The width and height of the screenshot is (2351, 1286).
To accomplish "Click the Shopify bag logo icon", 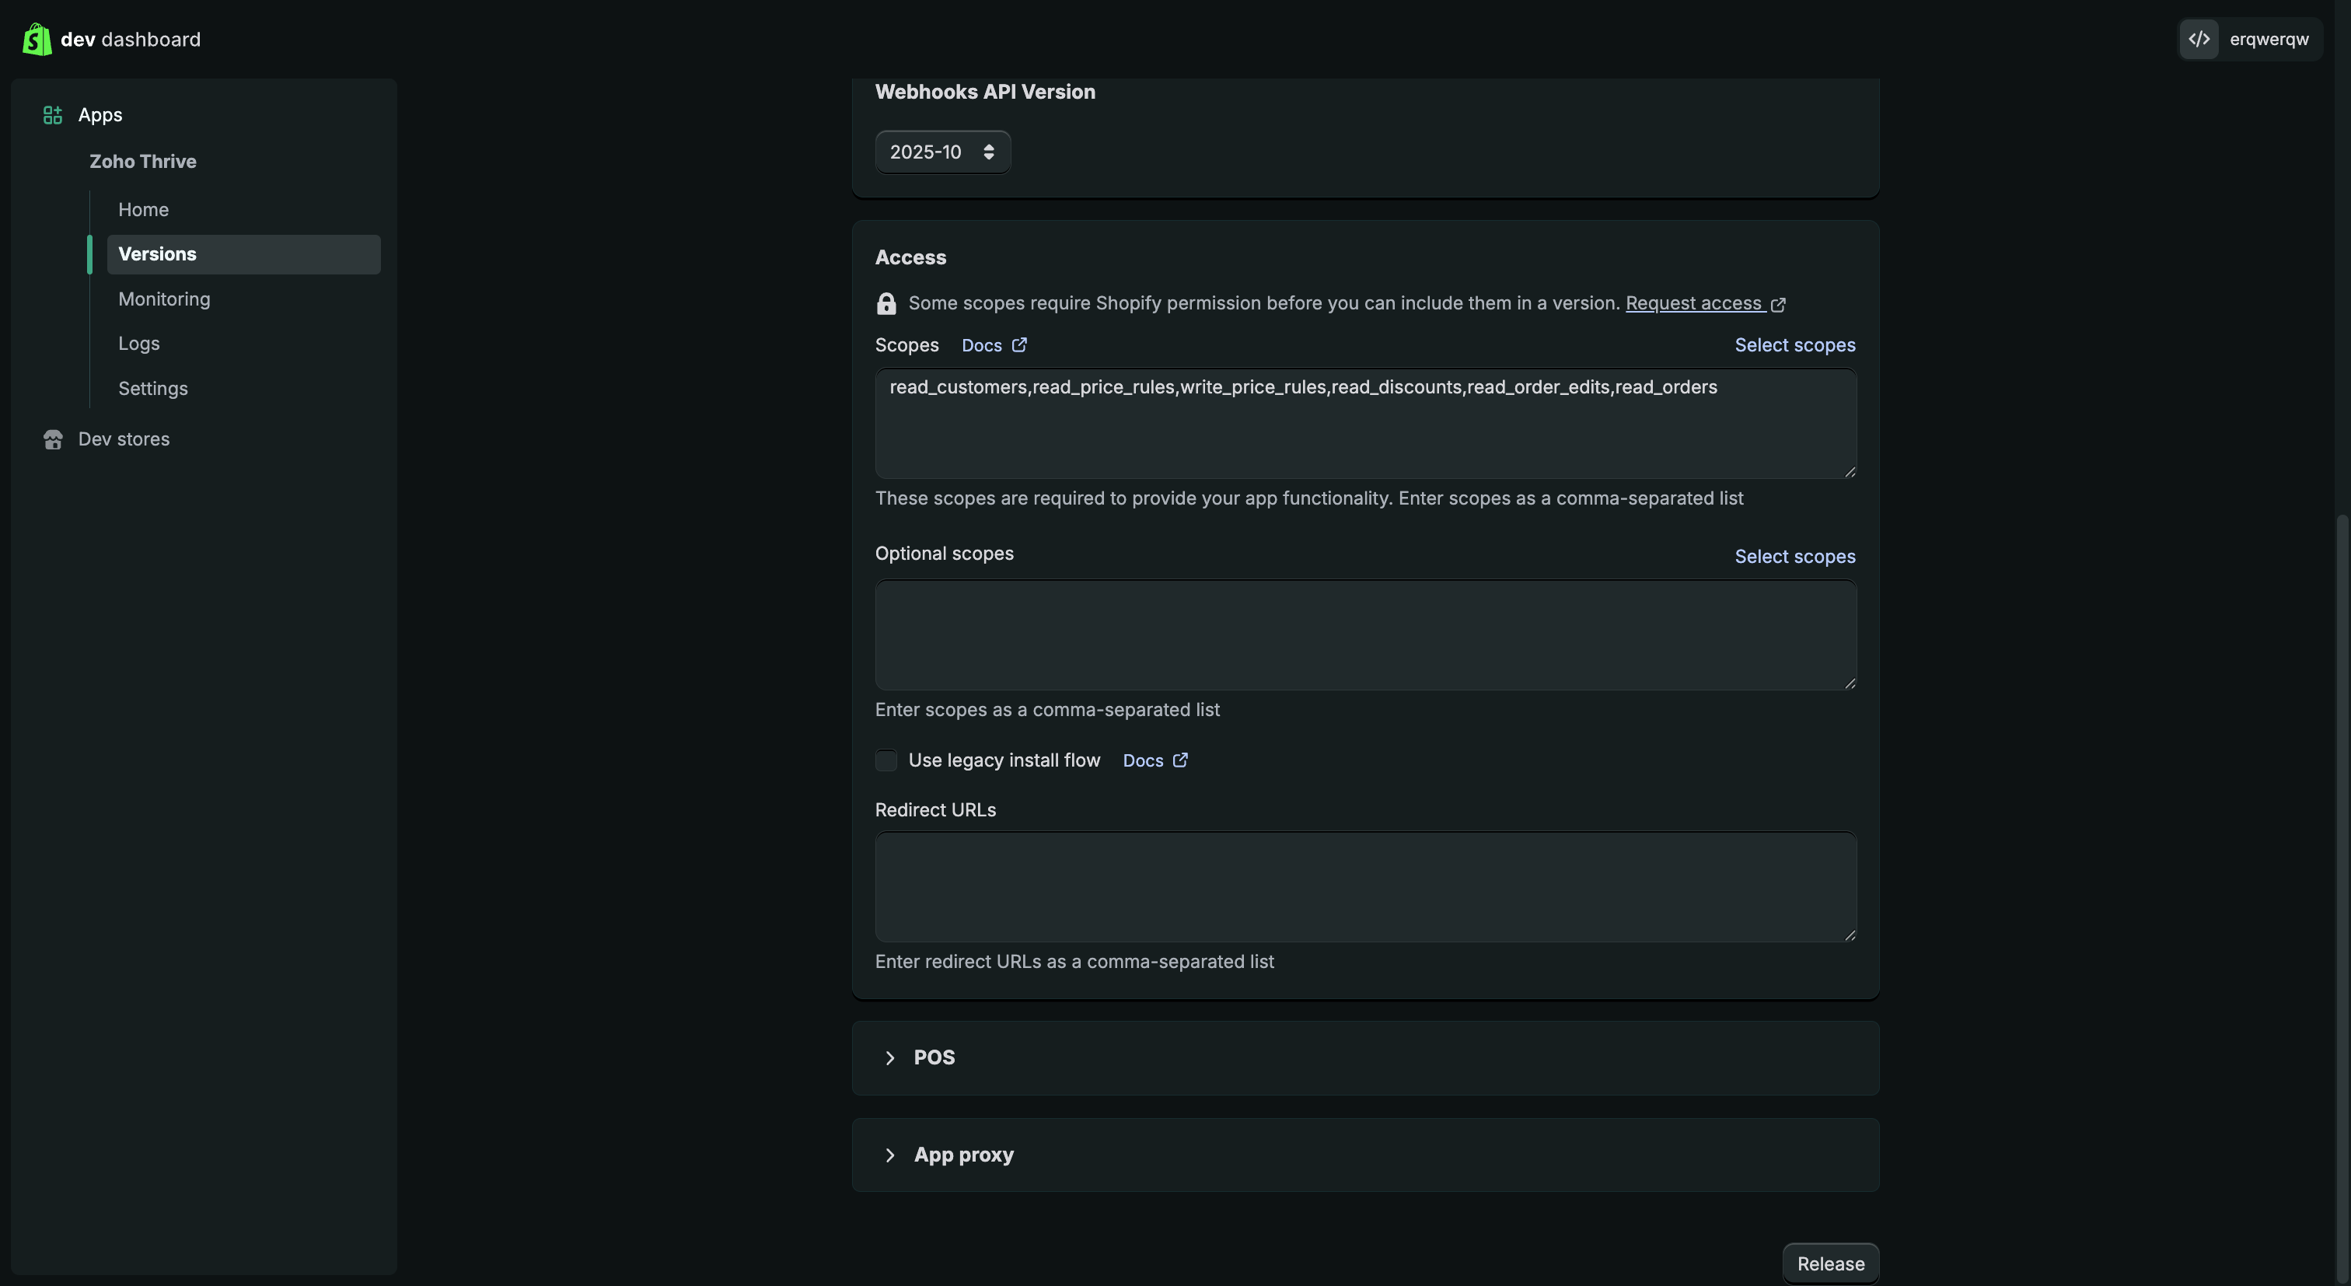I will point(37,39).
